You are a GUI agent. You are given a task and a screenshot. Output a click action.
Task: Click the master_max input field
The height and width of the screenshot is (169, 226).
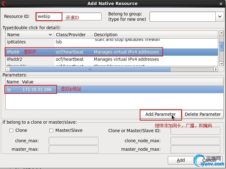[x=74, y=149]
